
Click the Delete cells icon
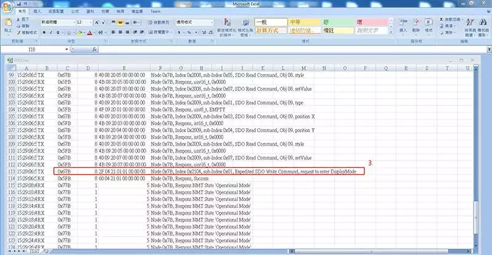416,26
